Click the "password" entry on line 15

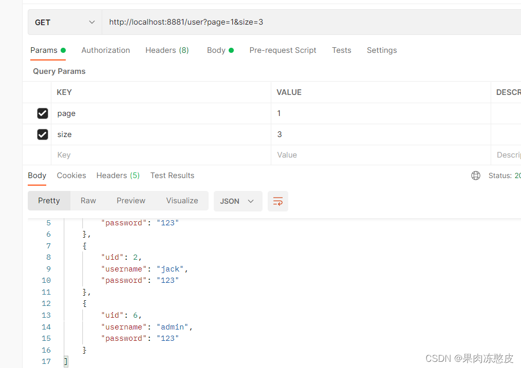tap(140, 338)
